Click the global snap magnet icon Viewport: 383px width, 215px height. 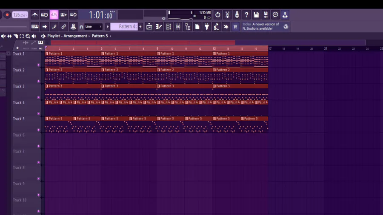(x=81, y=27)
